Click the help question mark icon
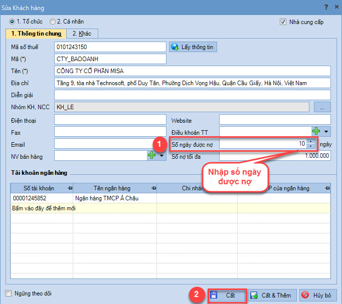This screenshot has width=342, height=304. point(326,7)
